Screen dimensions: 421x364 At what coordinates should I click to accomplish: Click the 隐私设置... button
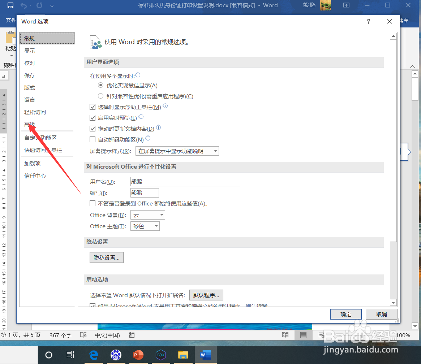click(107, 257)
